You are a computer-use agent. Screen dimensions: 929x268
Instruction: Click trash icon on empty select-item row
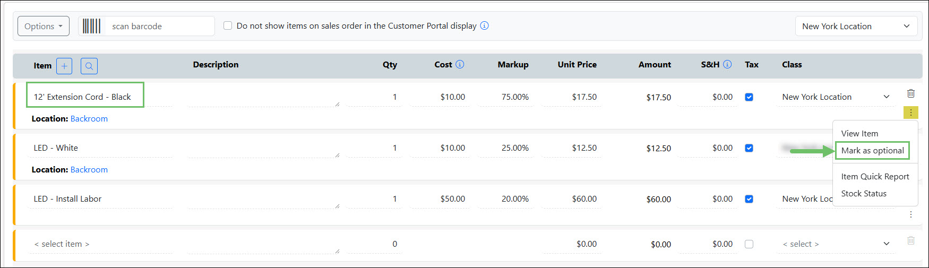(x=911, y=240)
